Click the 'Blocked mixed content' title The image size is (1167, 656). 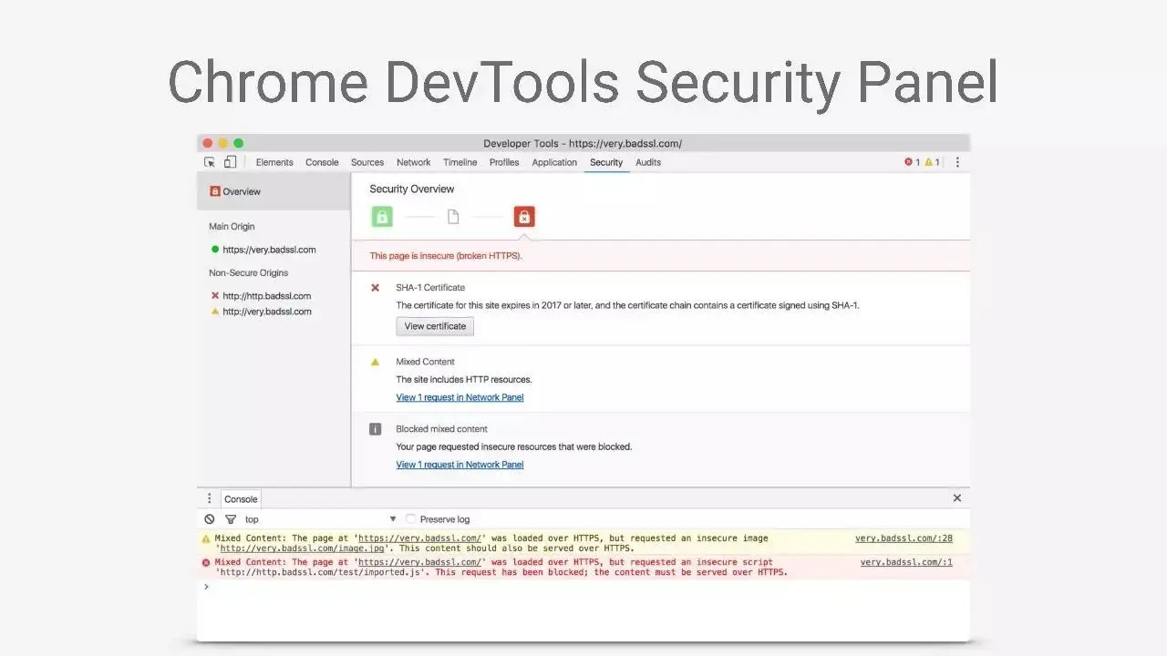(441, 429)
